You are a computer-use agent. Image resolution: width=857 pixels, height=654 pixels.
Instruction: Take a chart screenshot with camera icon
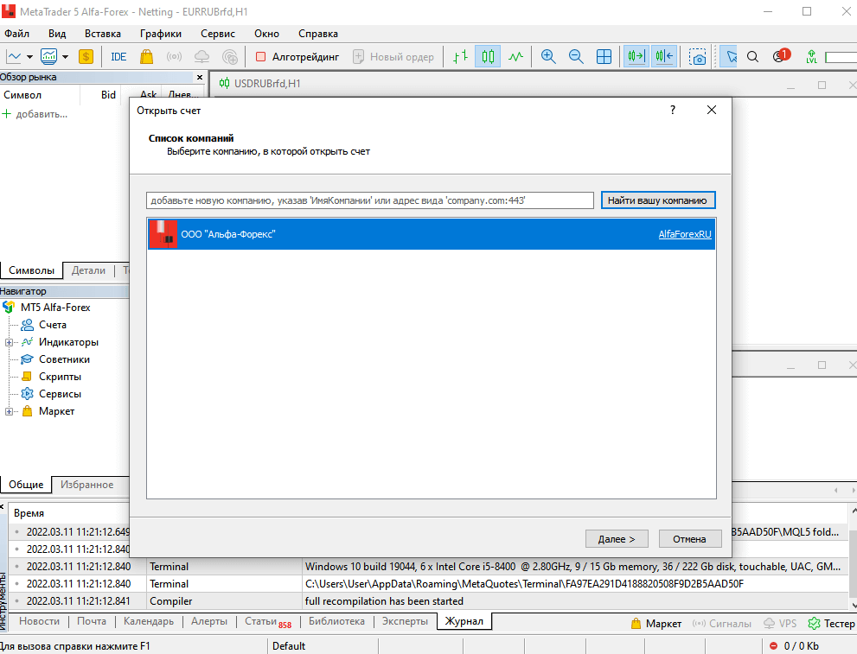(698, 57)
